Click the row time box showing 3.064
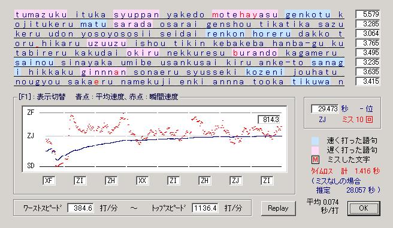Viewport: 393px width, 228px height. pos(367,34)
